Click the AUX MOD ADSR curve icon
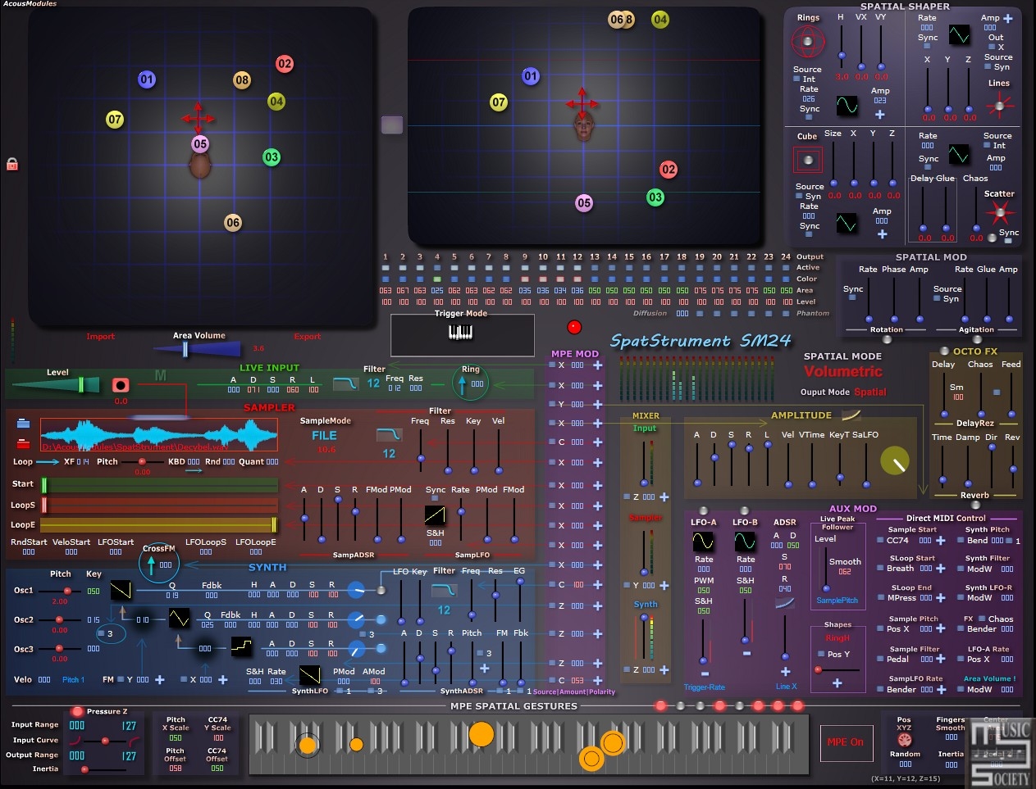Image resolution: width=1036 pixels, height=789 pixels. pyautogui.click(x=785, y=603)
